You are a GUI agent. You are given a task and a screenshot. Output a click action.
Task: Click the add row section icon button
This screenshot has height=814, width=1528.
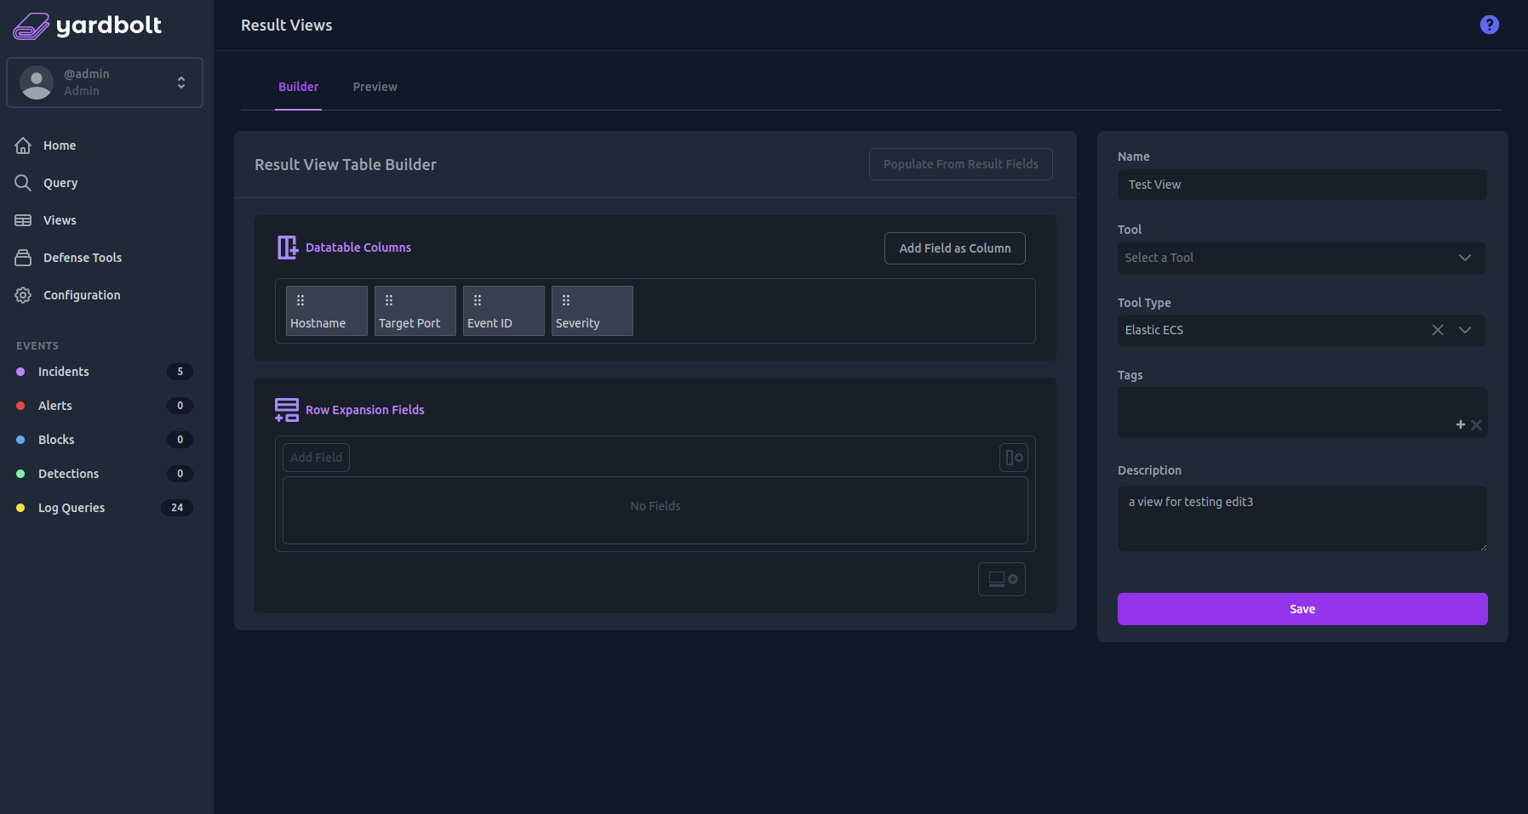tap(1002, 579)
